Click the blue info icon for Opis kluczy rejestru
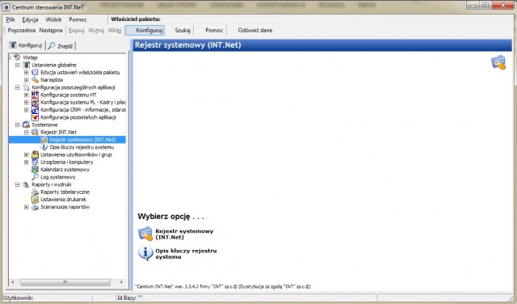 click(x=145, y=254)
